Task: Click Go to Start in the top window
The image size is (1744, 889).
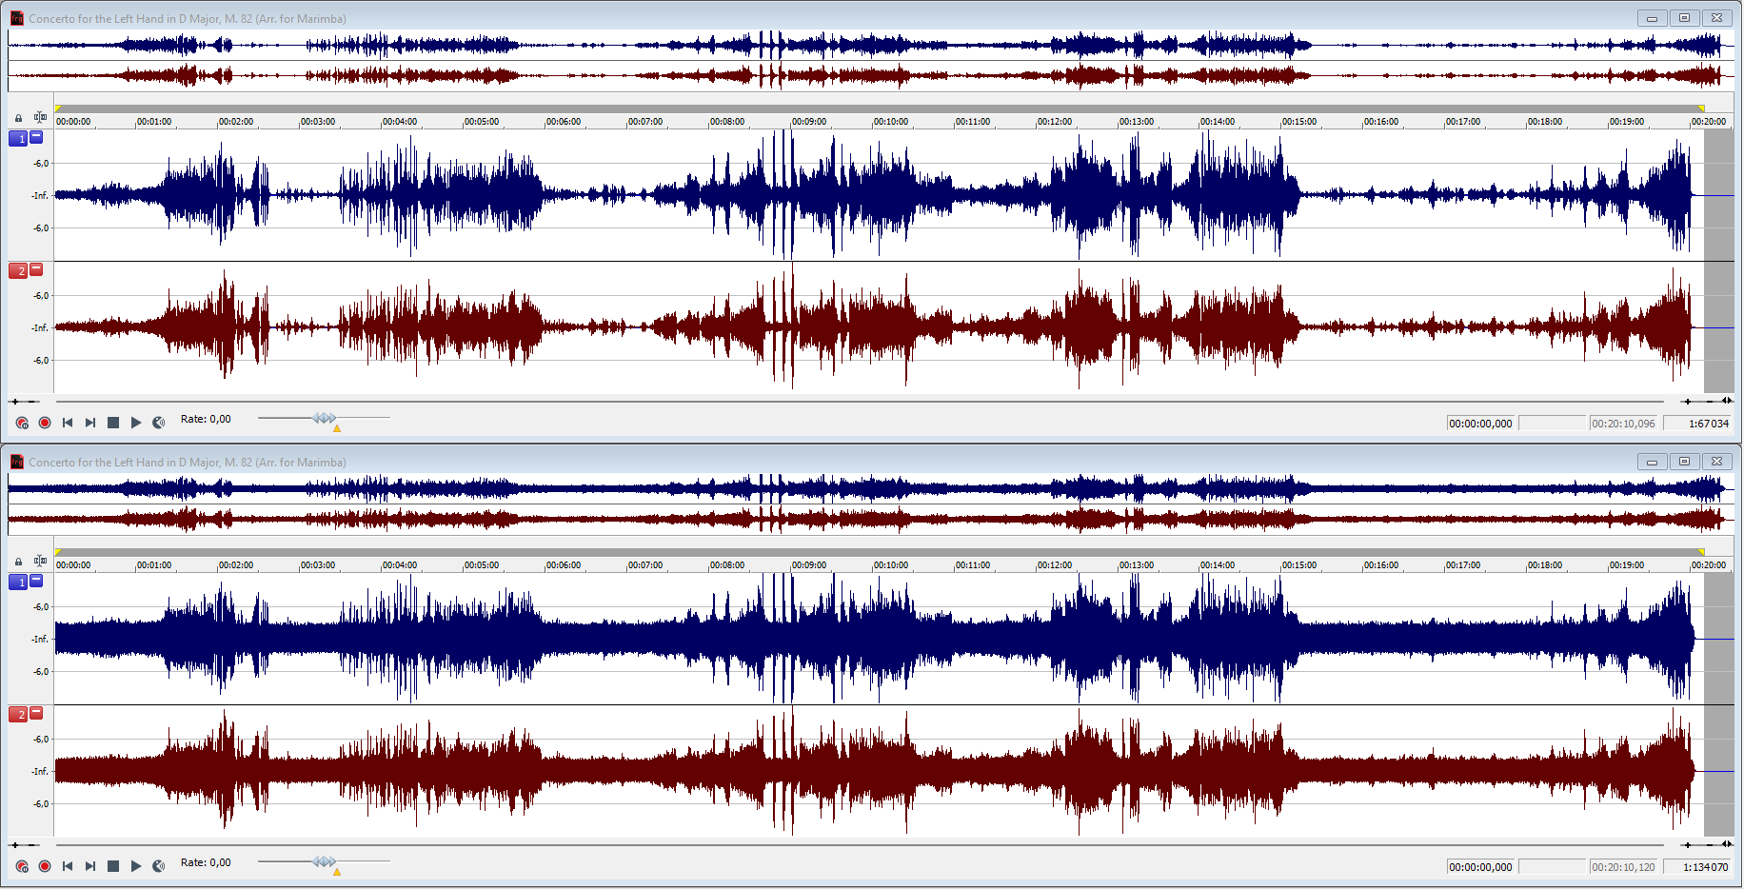Action: click(68, 423)
